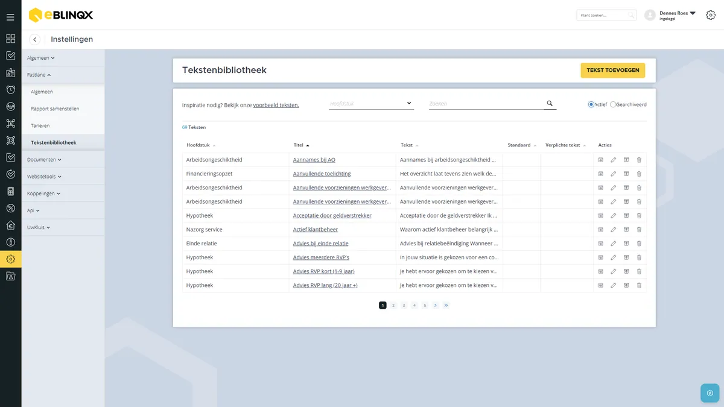Go to page 2 of the table
Image resolution: width=724 pixels, height=407 pixels.
[393, 306]
